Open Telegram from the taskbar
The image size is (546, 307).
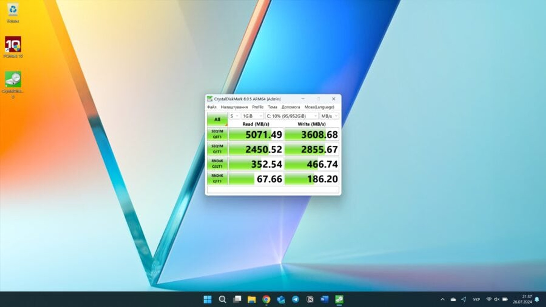coord(295,299)
